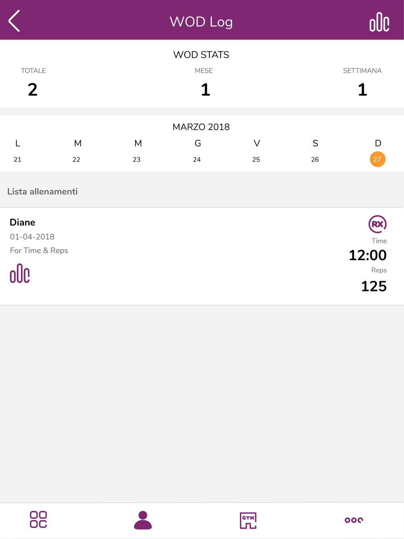Tap the TOTALE workout count
The width and height of the screenshot is (404, 539).
(x=33, y=89)
